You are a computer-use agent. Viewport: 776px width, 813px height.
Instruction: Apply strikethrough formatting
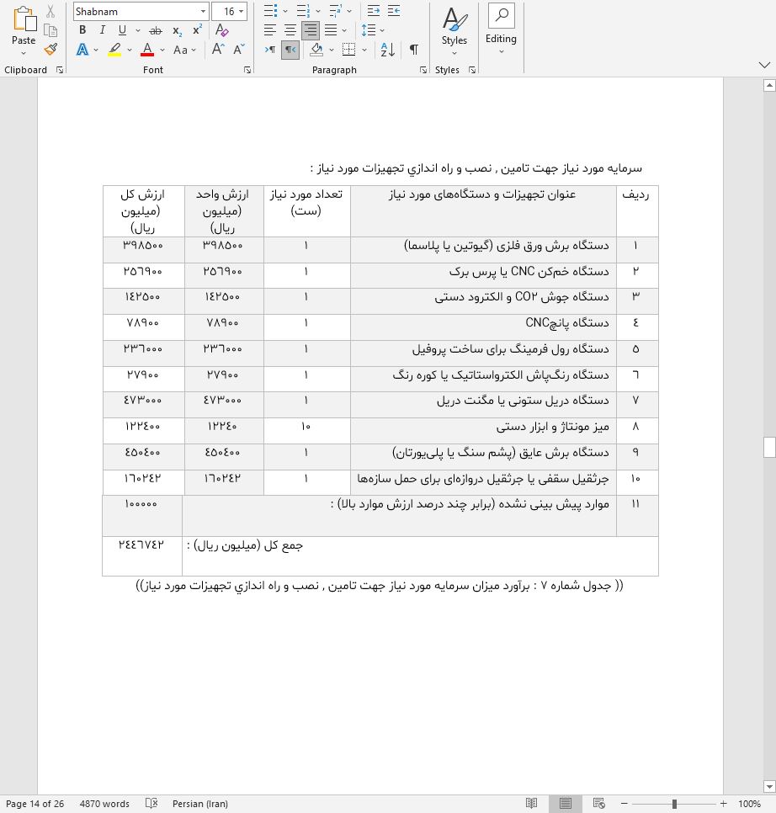(155, 30)
